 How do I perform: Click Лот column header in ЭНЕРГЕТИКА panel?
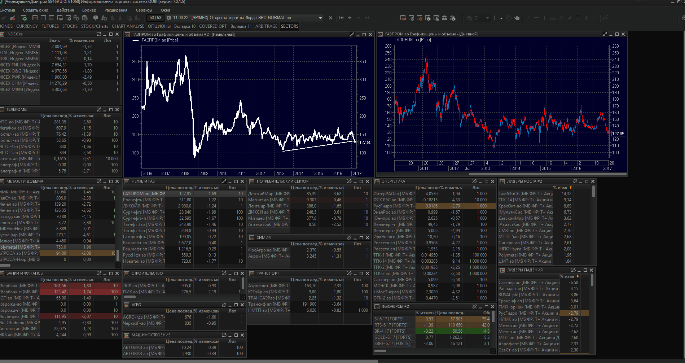click(476, 188)
